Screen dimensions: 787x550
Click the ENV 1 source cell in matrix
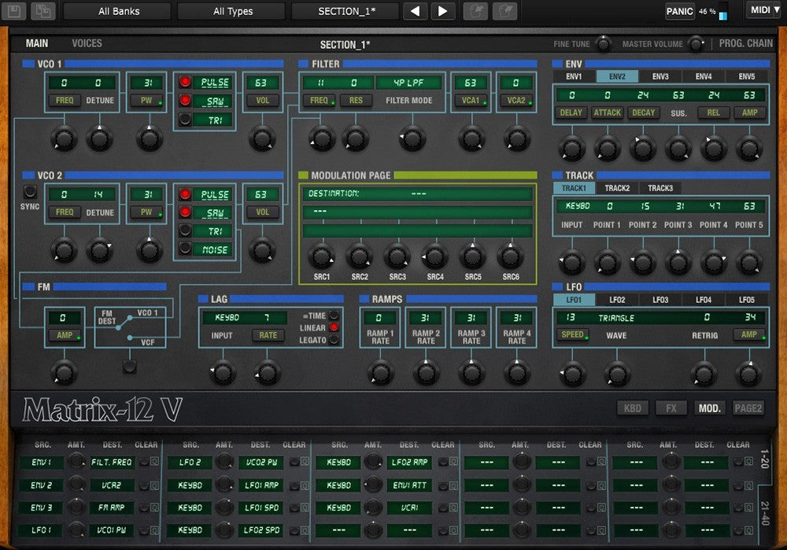[x=41, y=462]
